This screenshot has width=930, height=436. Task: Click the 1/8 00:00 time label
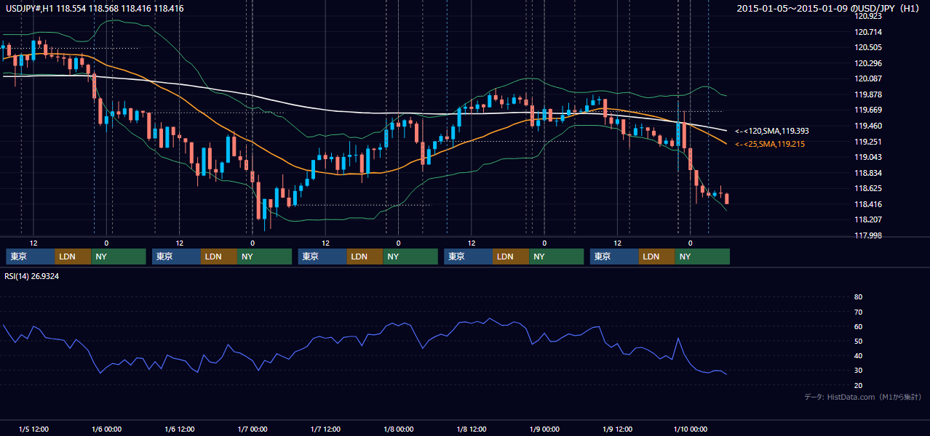(x=398, y=429)
